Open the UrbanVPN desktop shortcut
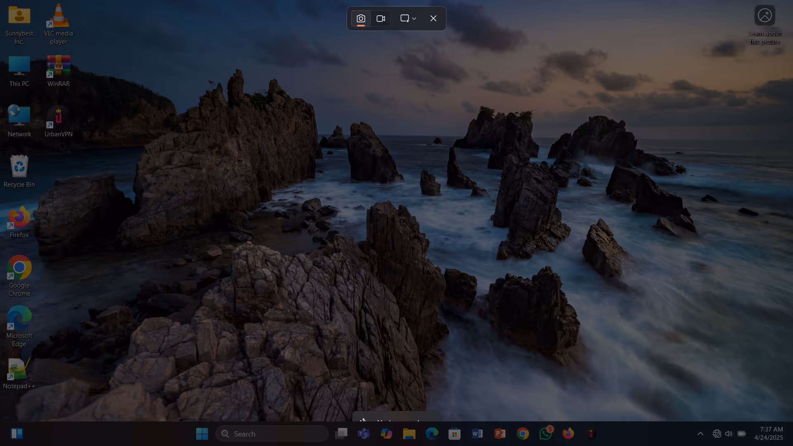 coord(58,121)
